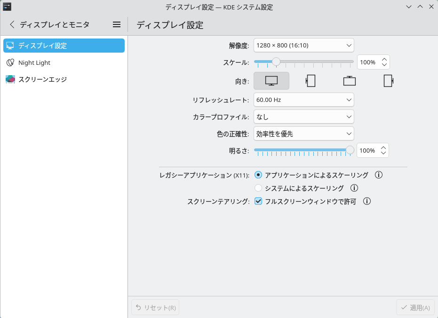The image size is (438, 318).
Task: Uncheck フルスクリーンウィンドウで許可 checkbox
Action: (258, 201)
